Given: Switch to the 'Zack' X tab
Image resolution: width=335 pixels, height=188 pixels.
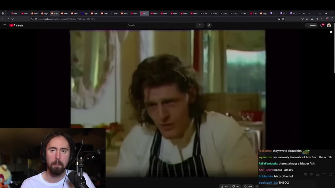Looking at the screenshot, I should [243, 13].
